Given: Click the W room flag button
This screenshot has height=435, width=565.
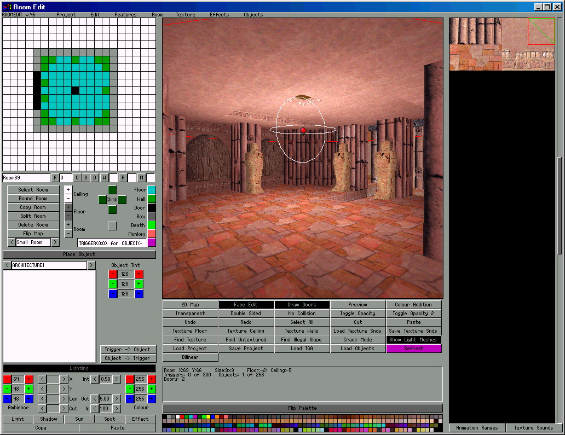Looking at the screenshot, I should (x=104, y=178).
